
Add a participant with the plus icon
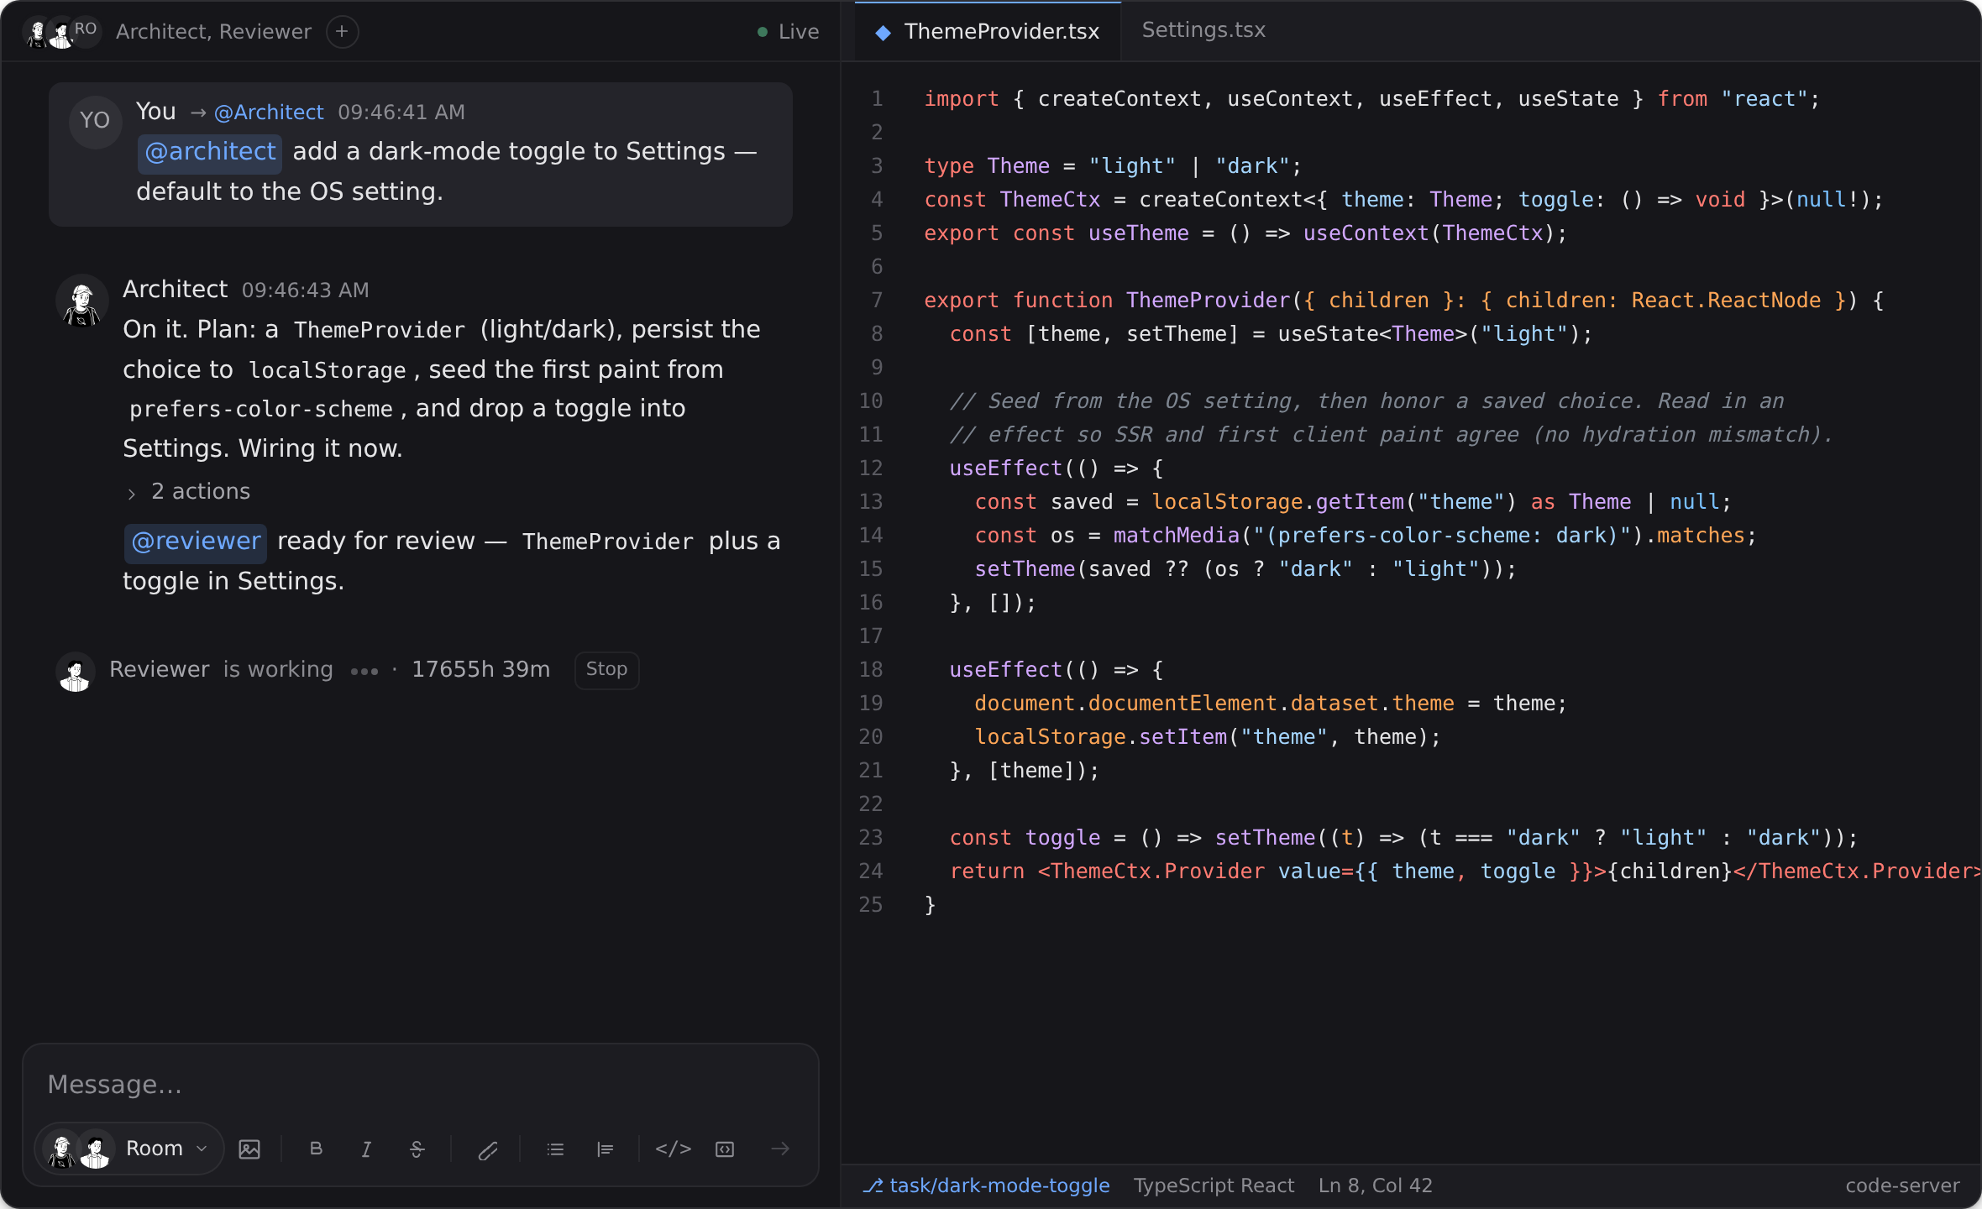342,32
